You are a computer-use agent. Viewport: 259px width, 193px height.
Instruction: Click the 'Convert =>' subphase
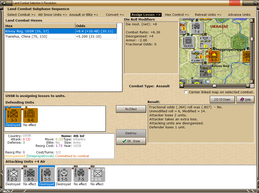[115, 15]
